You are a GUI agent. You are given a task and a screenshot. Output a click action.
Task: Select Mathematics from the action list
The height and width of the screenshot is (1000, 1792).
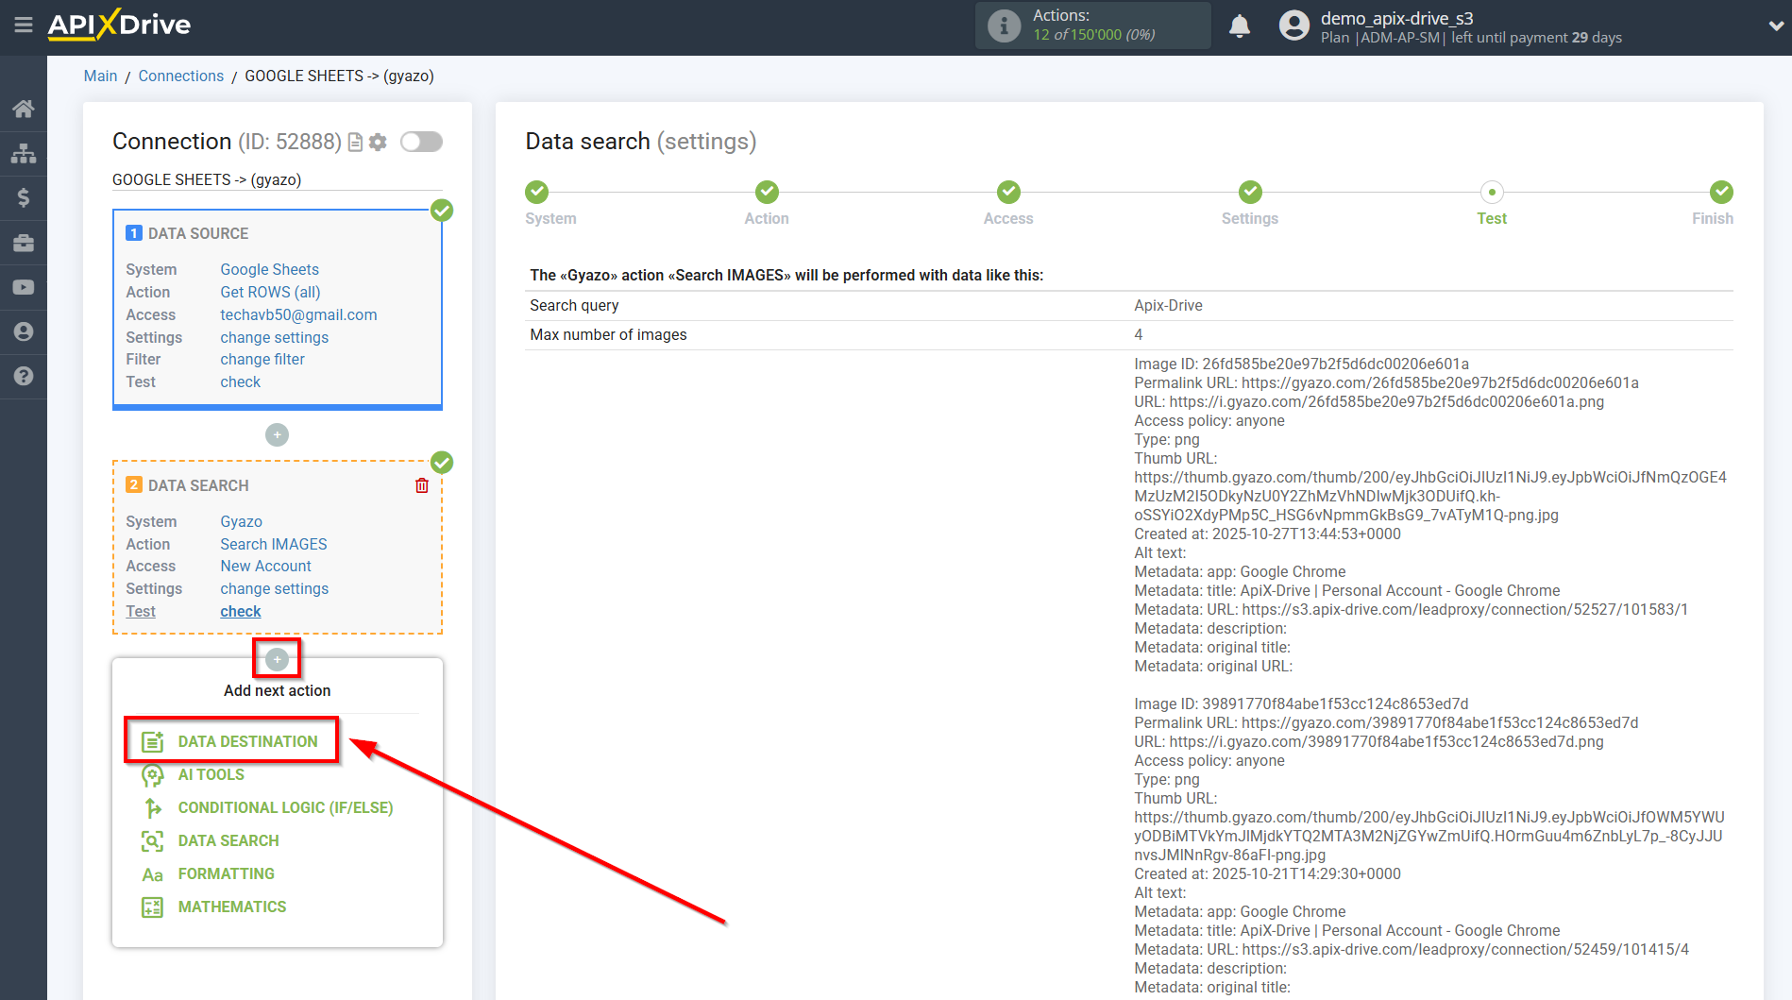pyautogui.click(x=231, y=906)
